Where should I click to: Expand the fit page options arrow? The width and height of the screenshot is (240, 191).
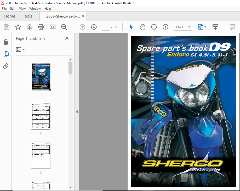coord(205,27)
